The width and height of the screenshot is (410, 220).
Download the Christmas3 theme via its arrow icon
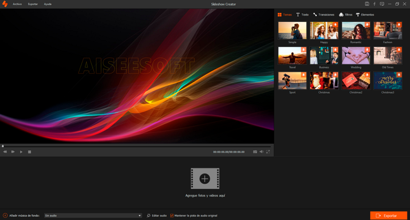pyautogui.click(x=399, y=75)
